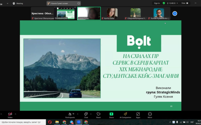The width and height of the screenshot is (201, 125).
Task: Select Karina Zaika video tile
Action: coord(112,13)
